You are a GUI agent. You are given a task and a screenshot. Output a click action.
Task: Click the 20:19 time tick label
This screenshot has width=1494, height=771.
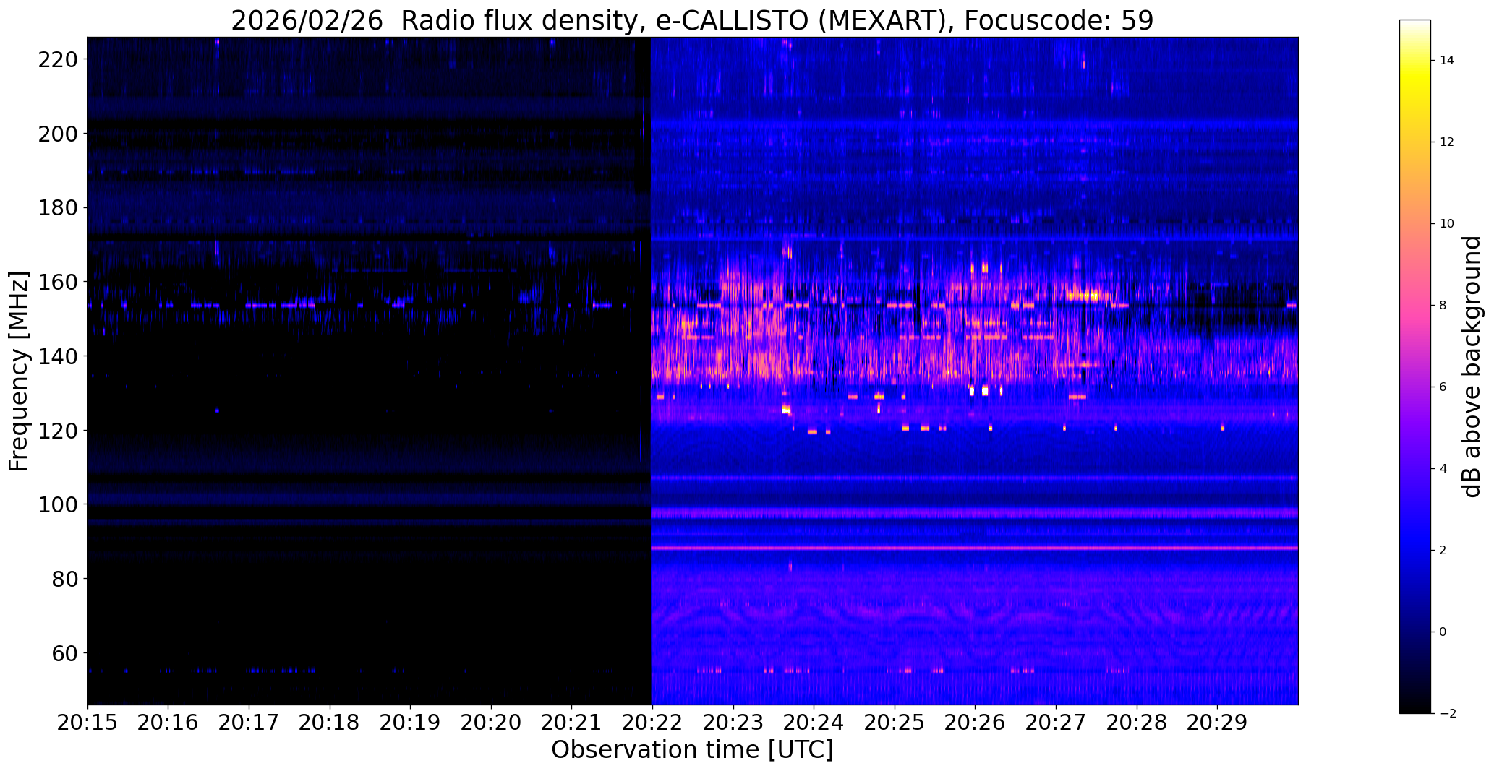pyautogui.click(x=411, y=723)
